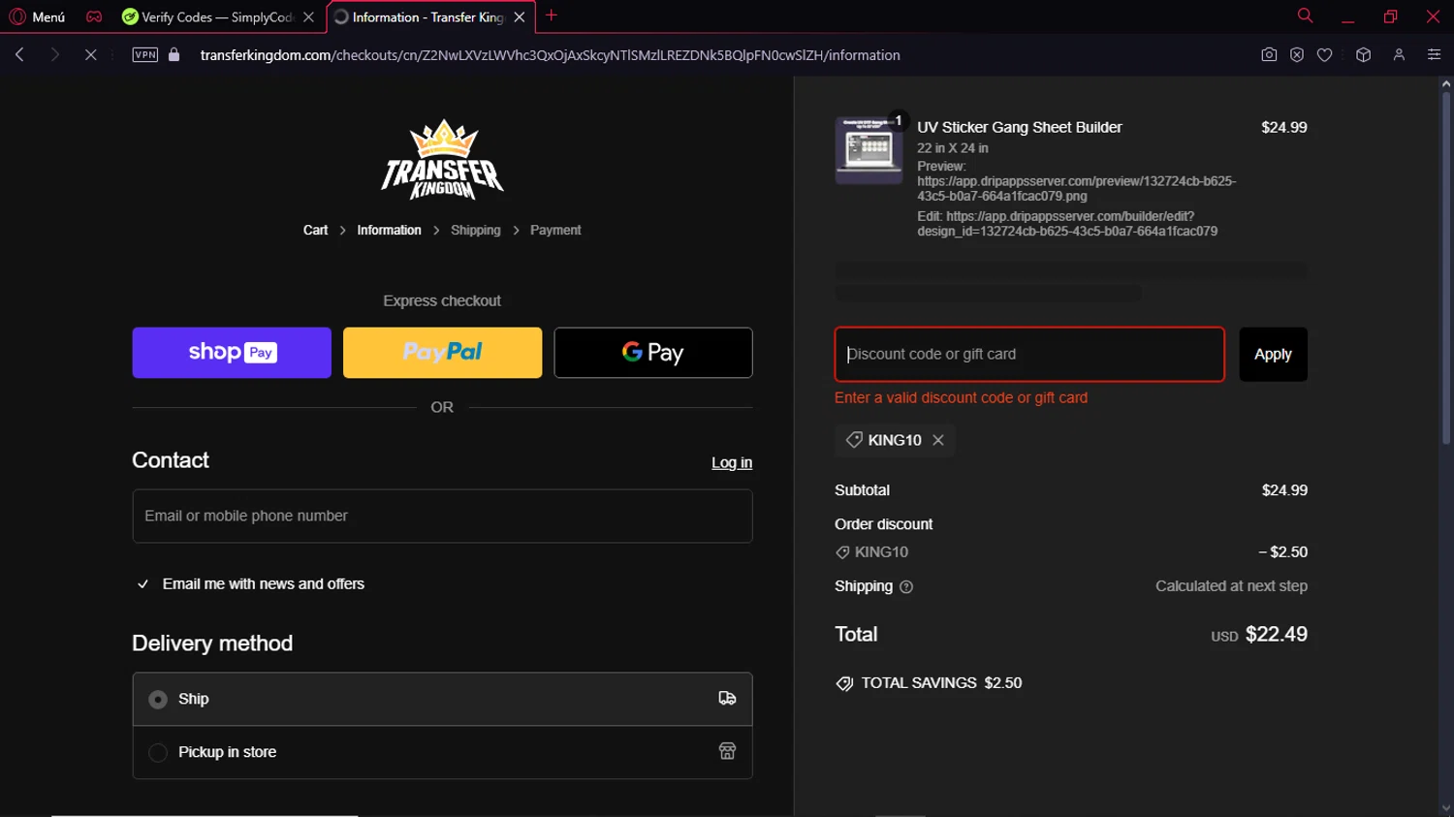Viewport: 1454px width, 817px height.
Task: View site security lock info
Action: tap(174, 55)
